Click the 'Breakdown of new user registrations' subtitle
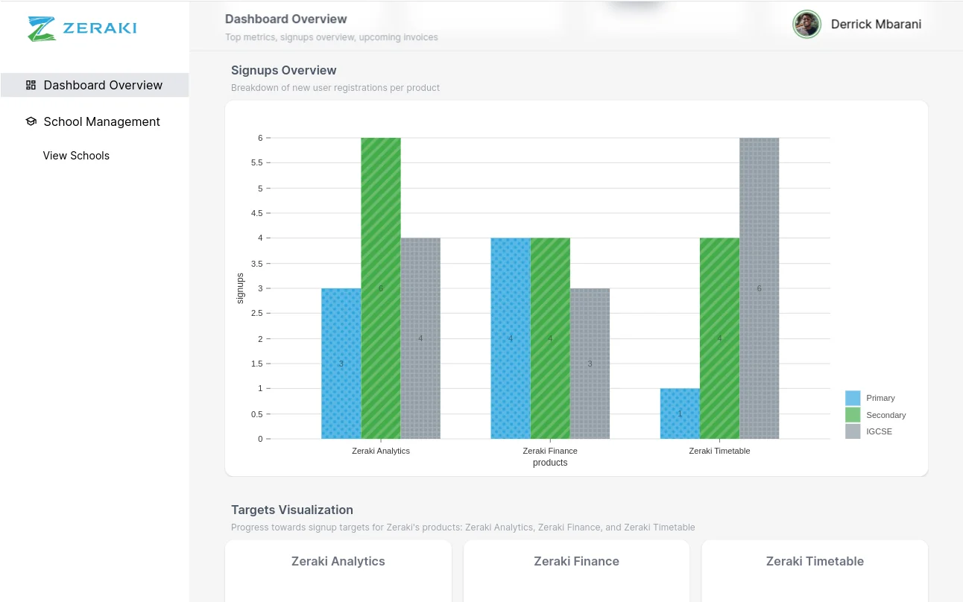Screen dimensions: 963x602 (x=335, y=88)
